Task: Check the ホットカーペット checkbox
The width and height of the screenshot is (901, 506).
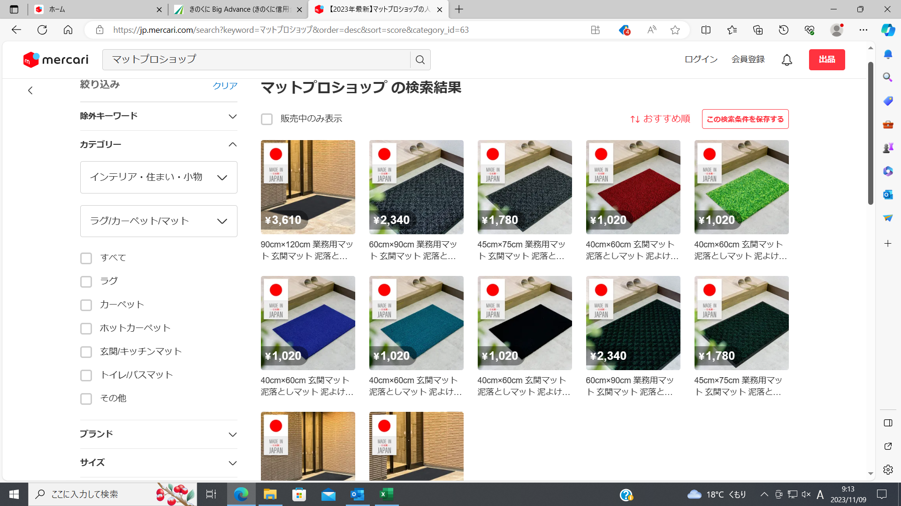Action: click(x=86, y=328)
